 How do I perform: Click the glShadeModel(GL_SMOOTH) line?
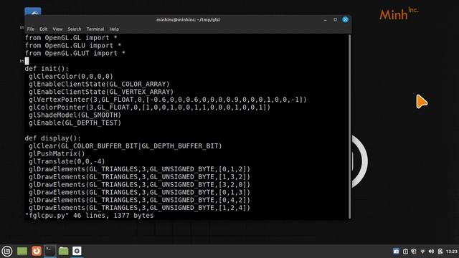[x=75, y=115]
